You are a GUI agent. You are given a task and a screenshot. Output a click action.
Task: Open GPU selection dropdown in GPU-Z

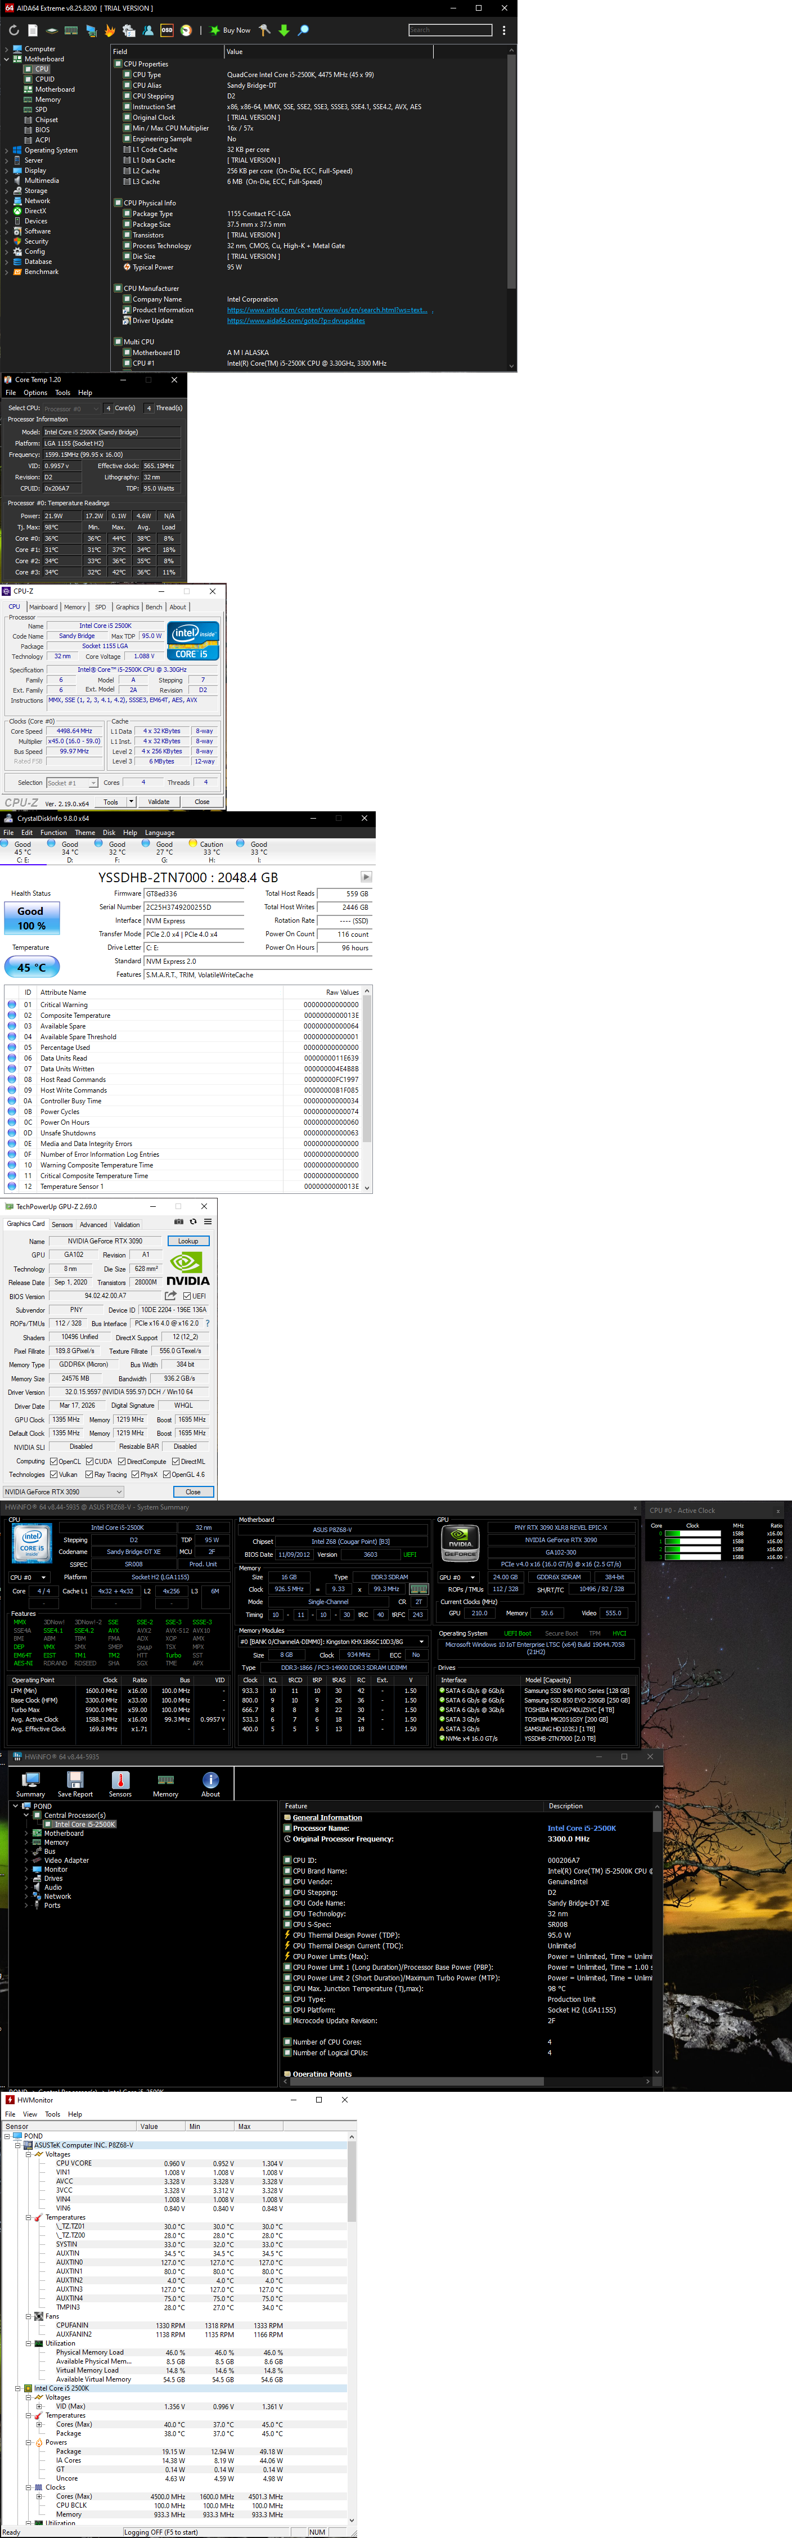(x=63, y=1492)
